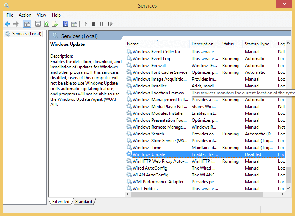This screenshot has height=216, width=295.
Task: Click the Restart Service icon
Action: pos(110,24)
